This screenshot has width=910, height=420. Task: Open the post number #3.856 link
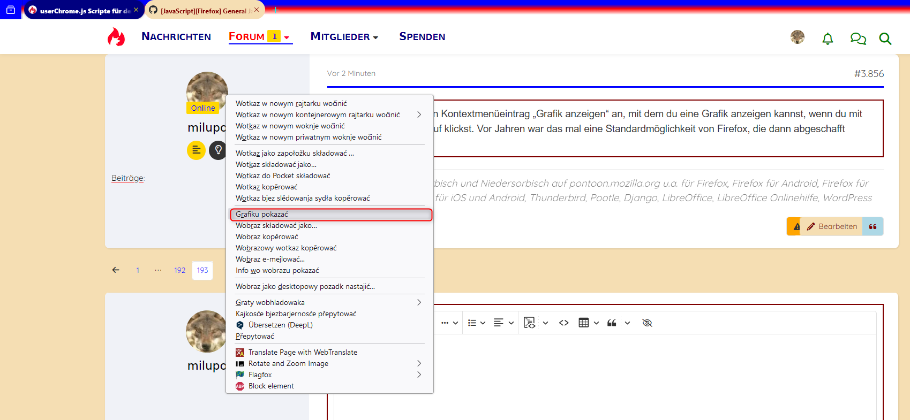click(x=869, y=74)
